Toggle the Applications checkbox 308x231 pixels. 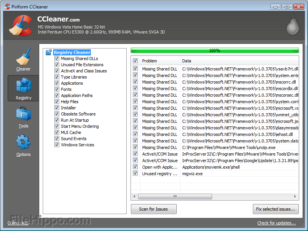coord(57,83)
